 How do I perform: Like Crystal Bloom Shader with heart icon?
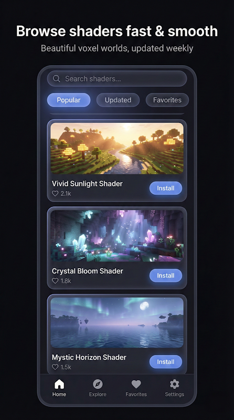point(55,281)
